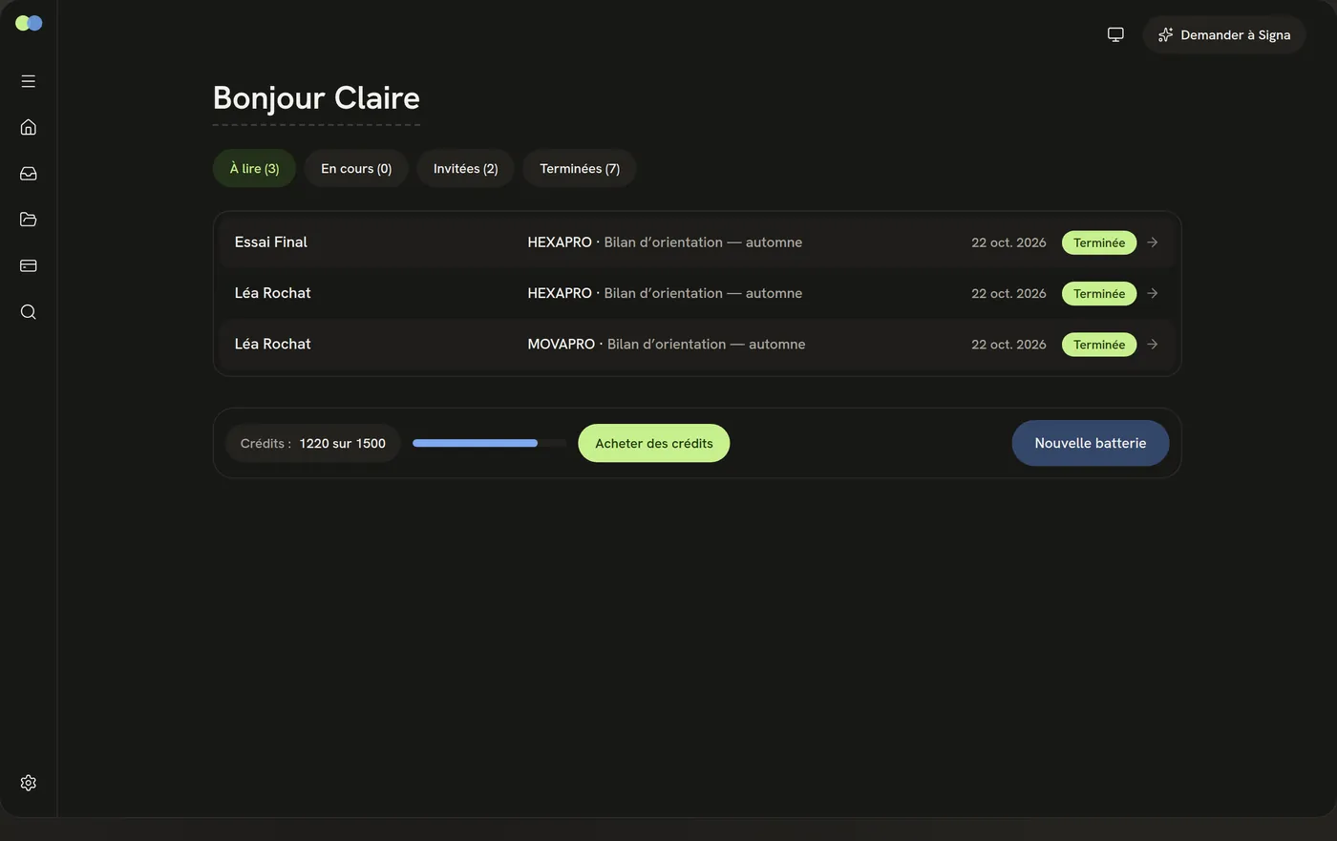Click sparkle icon in Demander à Signa
Viewport: 1337px width, 841px height.
1165,35
